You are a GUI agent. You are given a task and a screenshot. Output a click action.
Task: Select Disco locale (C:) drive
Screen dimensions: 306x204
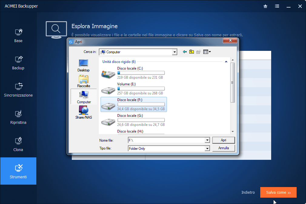coord(134,73)
